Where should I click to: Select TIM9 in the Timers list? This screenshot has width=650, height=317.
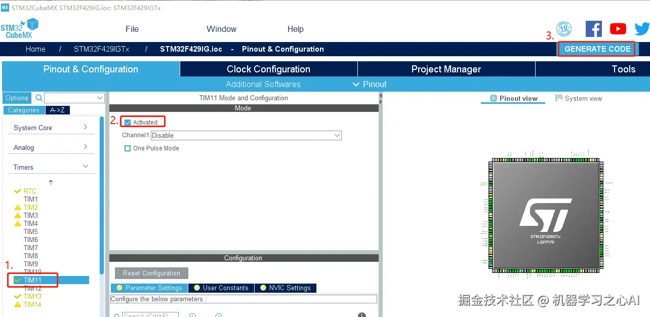pos(30,264)
